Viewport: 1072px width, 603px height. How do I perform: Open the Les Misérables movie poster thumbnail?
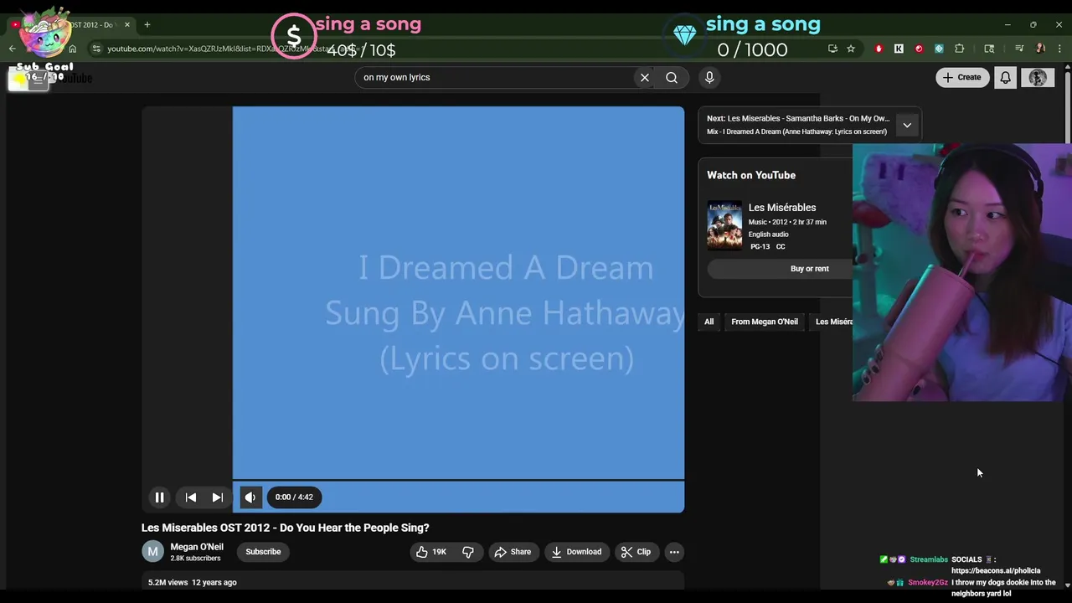(724, 225)
